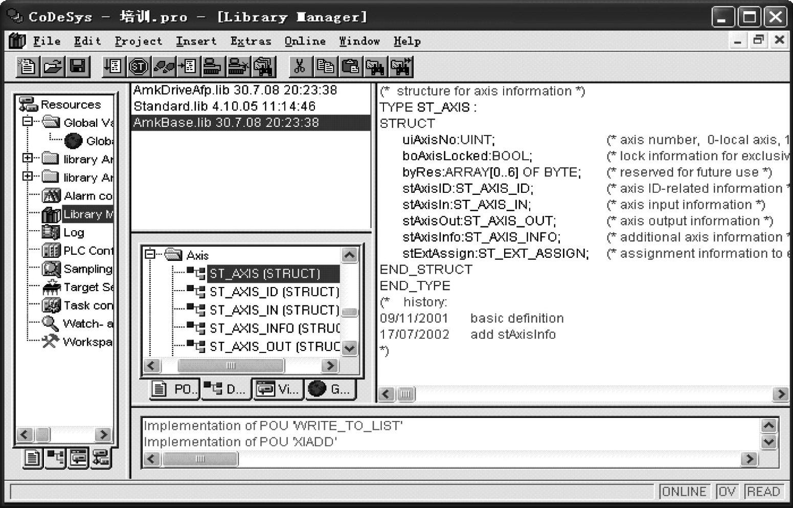The width and height of the screenshot is (793, 508).
Task: Open the Insert menu
Action: click(196, 41)
